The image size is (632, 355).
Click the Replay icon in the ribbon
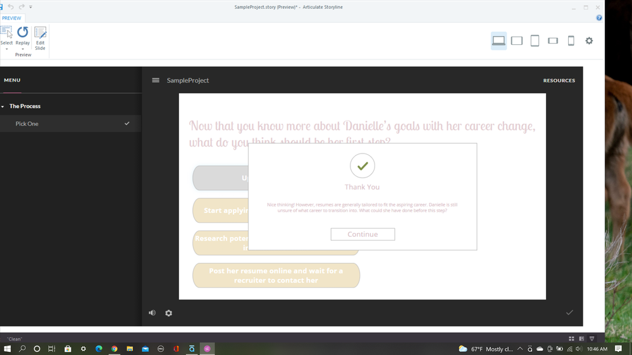coord(23,32)
